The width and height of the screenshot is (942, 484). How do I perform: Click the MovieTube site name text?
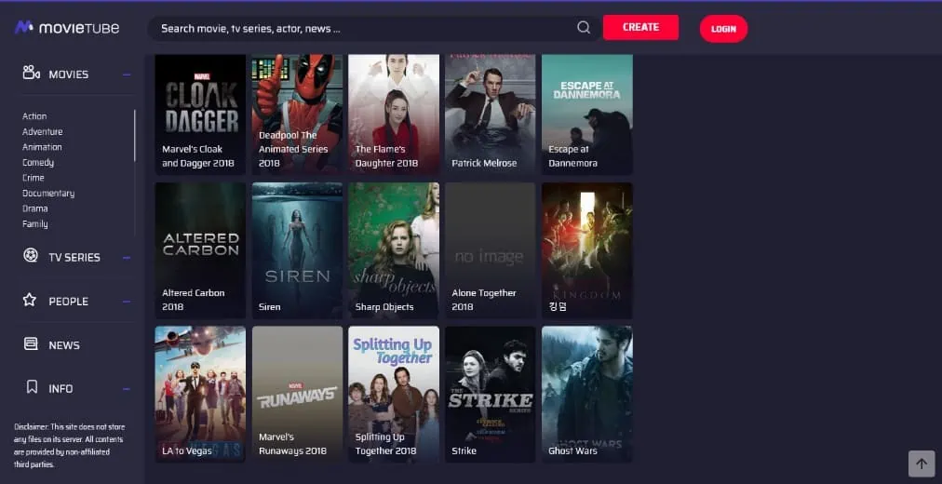point(79,28)
